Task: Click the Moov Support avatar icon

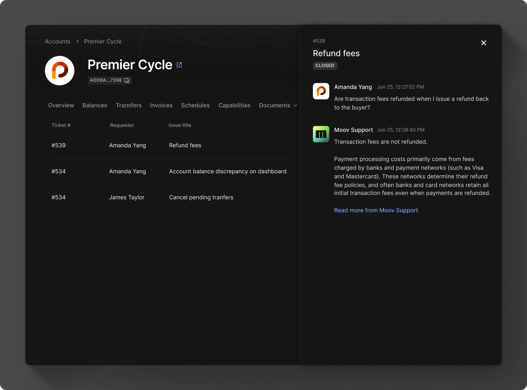Action: click(321, 134)
